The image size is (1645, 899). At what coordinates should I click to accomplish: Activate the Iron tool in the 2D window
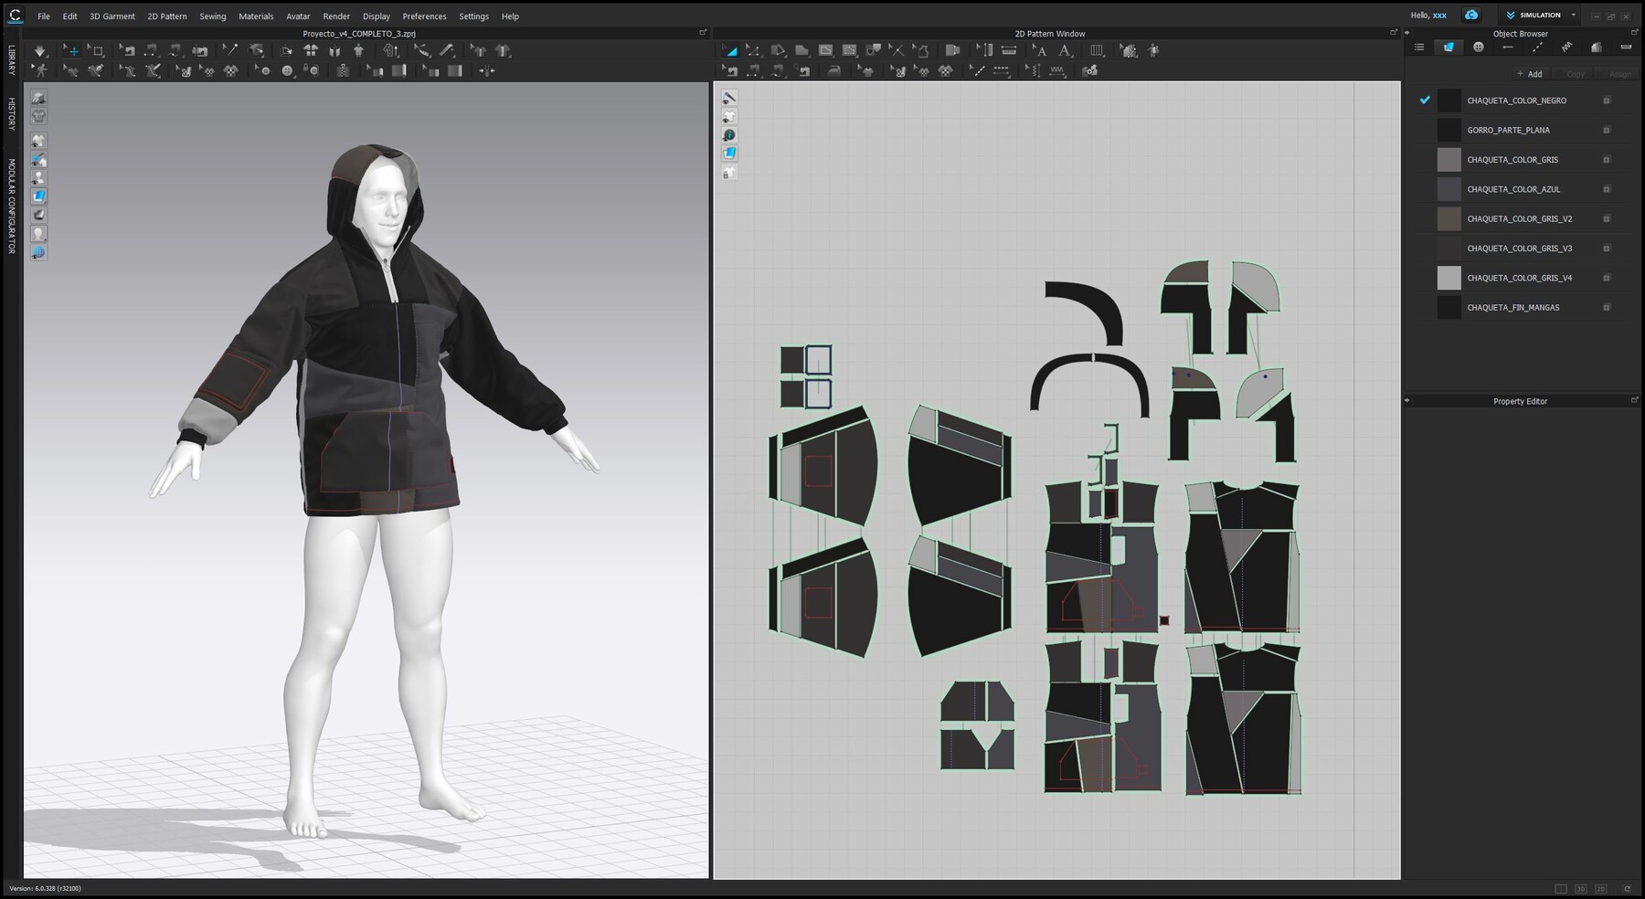click(x=833, y=71)
